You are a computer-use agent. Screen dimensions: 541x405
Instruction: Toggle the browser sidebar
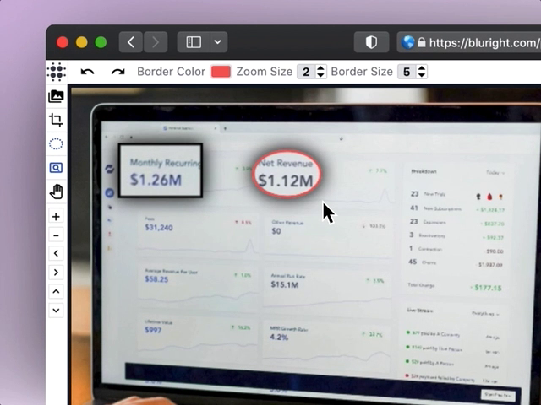pos(194,42)
